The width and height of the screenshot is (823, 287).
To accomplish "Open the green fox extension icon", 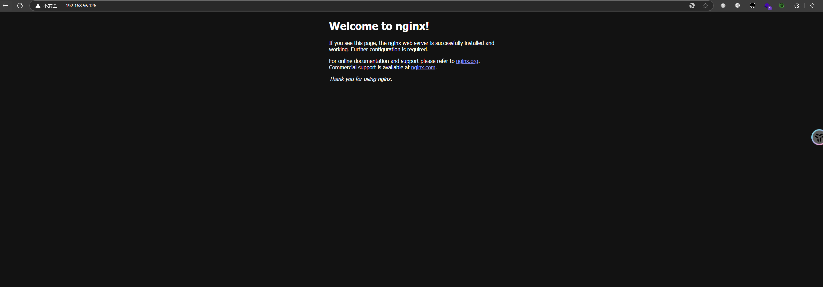I will tap(782, 6).
